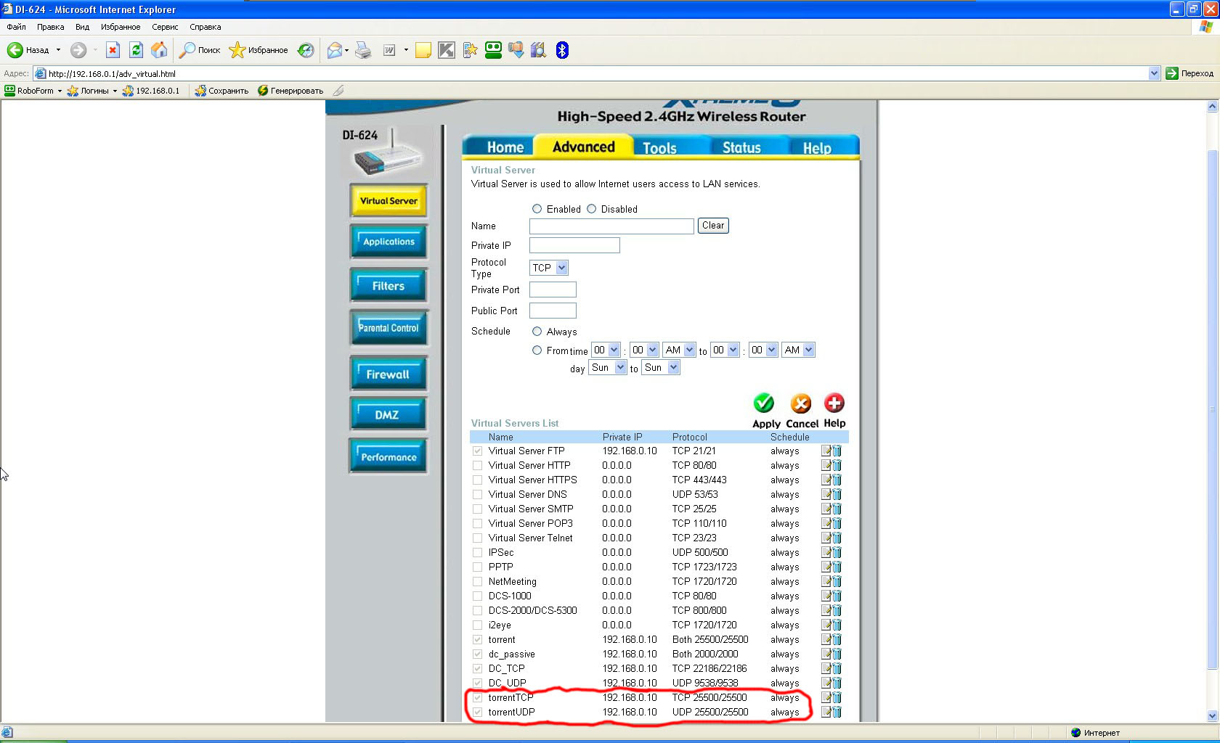The height and width of the screenshot is (743, 1220).
Task: Open the DMZ section
Action: coord(389,415)
